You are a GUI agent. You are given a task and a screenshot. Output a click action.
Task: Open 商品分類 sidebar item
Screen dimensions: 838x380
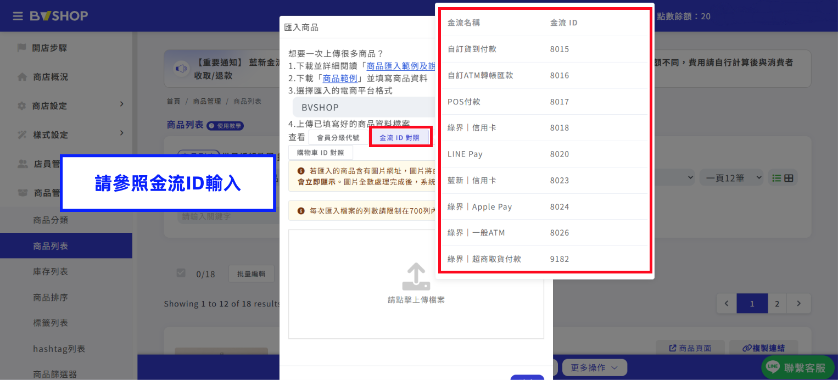(51, 220)
